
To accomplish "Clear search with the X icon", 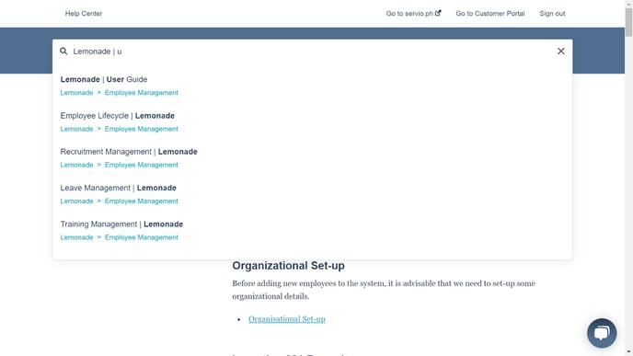I will [x=560, y=52].
